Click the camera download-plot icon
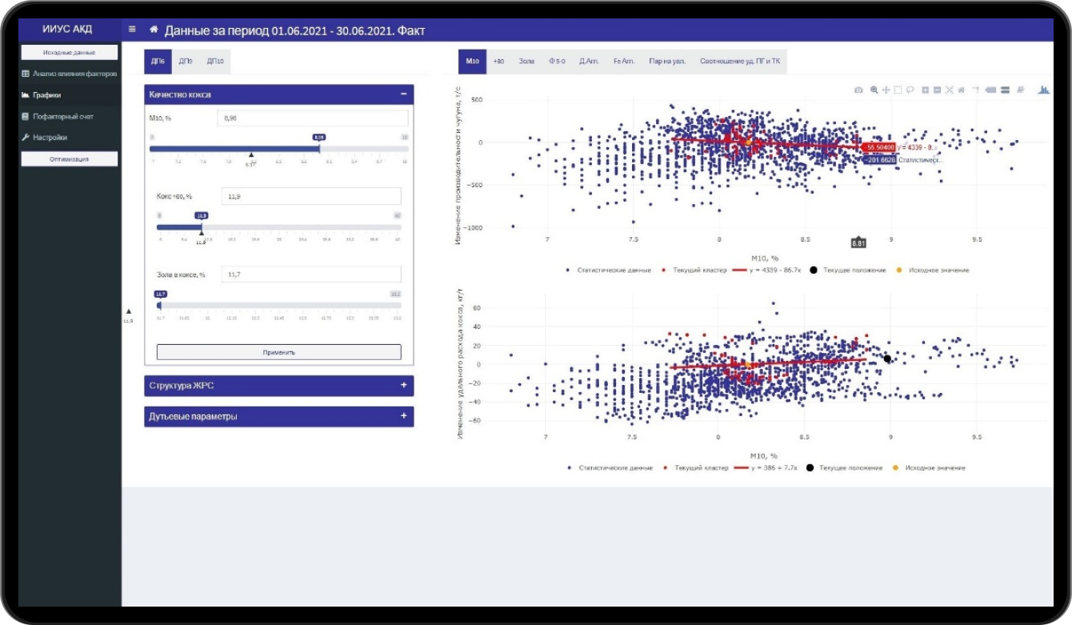The image size is (1072, 625). tap(858, 90)
